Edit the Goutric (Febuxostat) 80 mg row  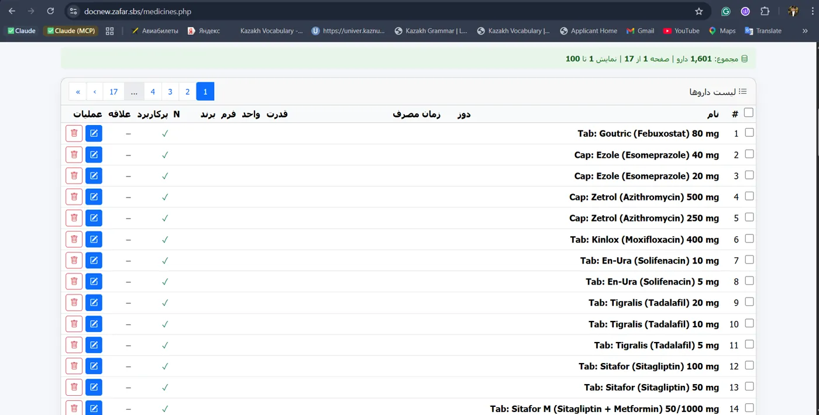[x=94, y=133]
